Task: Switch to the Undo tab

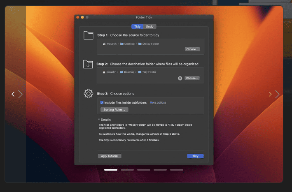Action: [x=150, y=27]
